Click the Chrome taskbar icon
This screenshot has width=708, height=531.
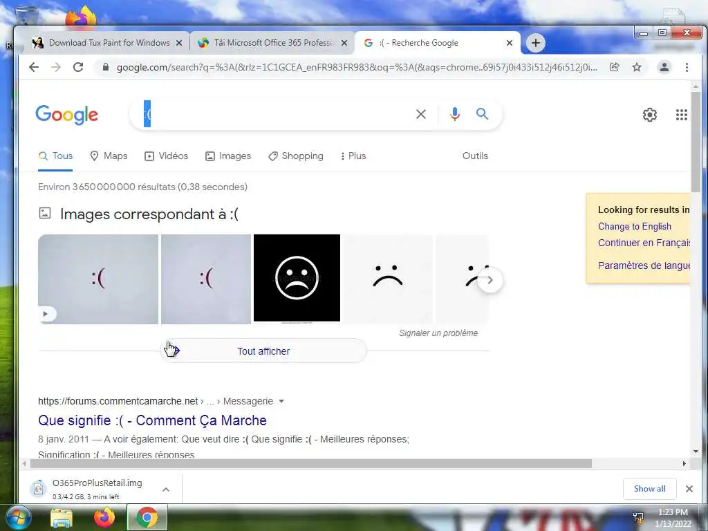point(147,518)
